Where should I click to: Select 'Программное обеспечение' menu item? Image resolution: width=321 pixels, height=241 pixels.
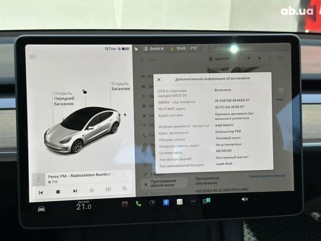[164, 183]
